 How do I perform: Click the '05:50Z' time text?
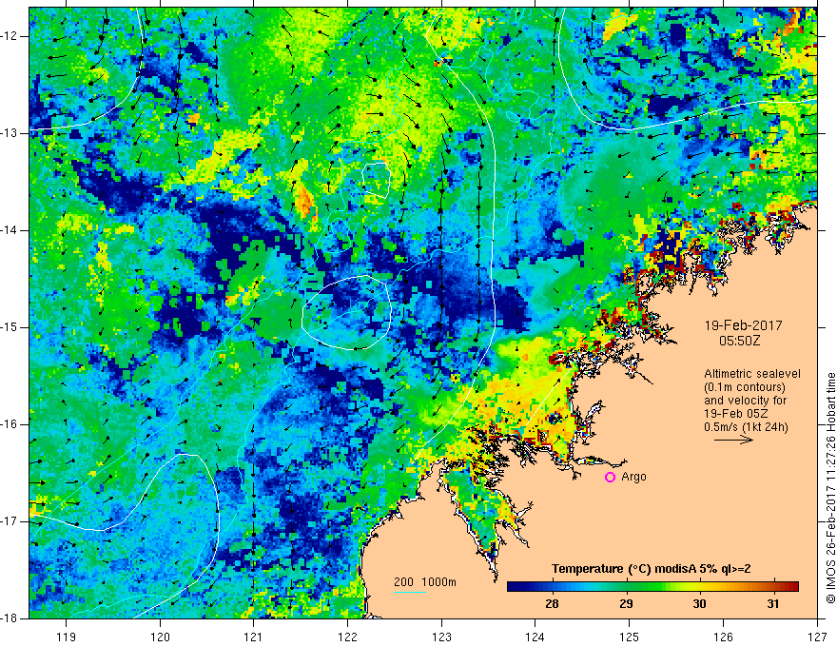coord(739,341)
